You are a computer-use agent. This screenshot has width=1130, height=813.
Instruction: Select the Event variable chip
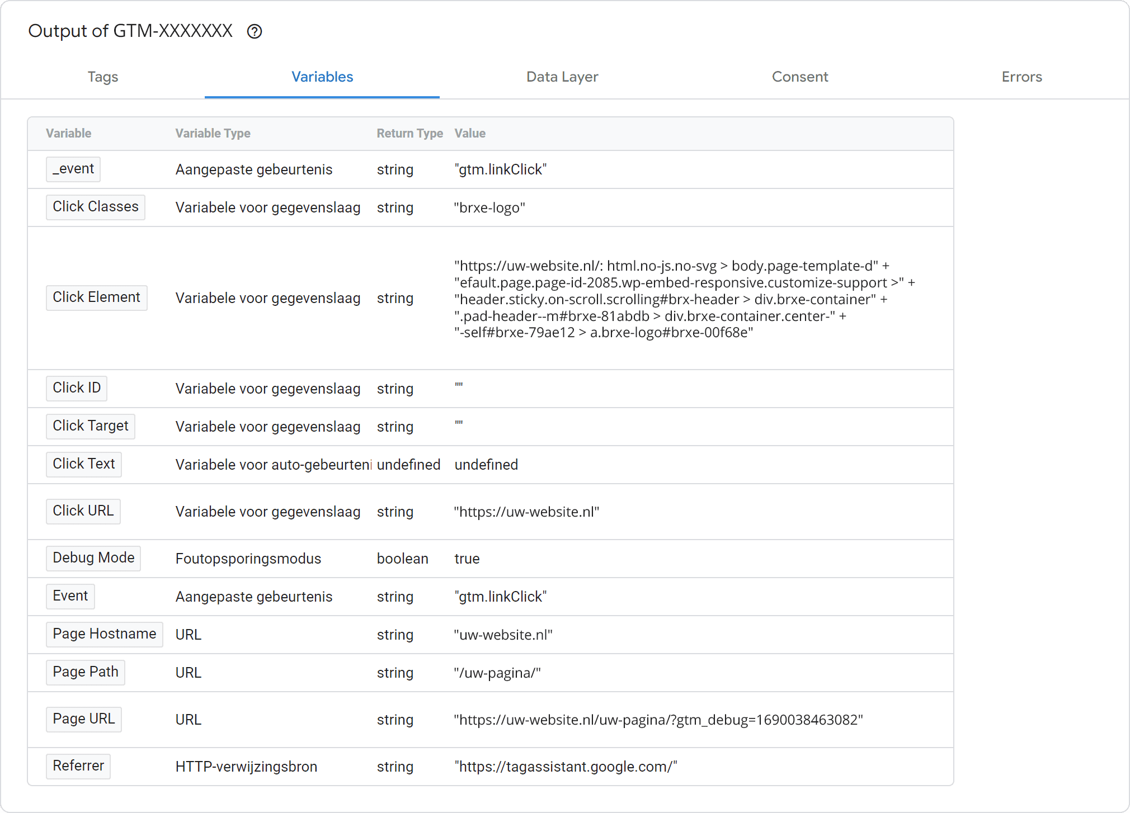pyautogui.click(x=70, y=596)
